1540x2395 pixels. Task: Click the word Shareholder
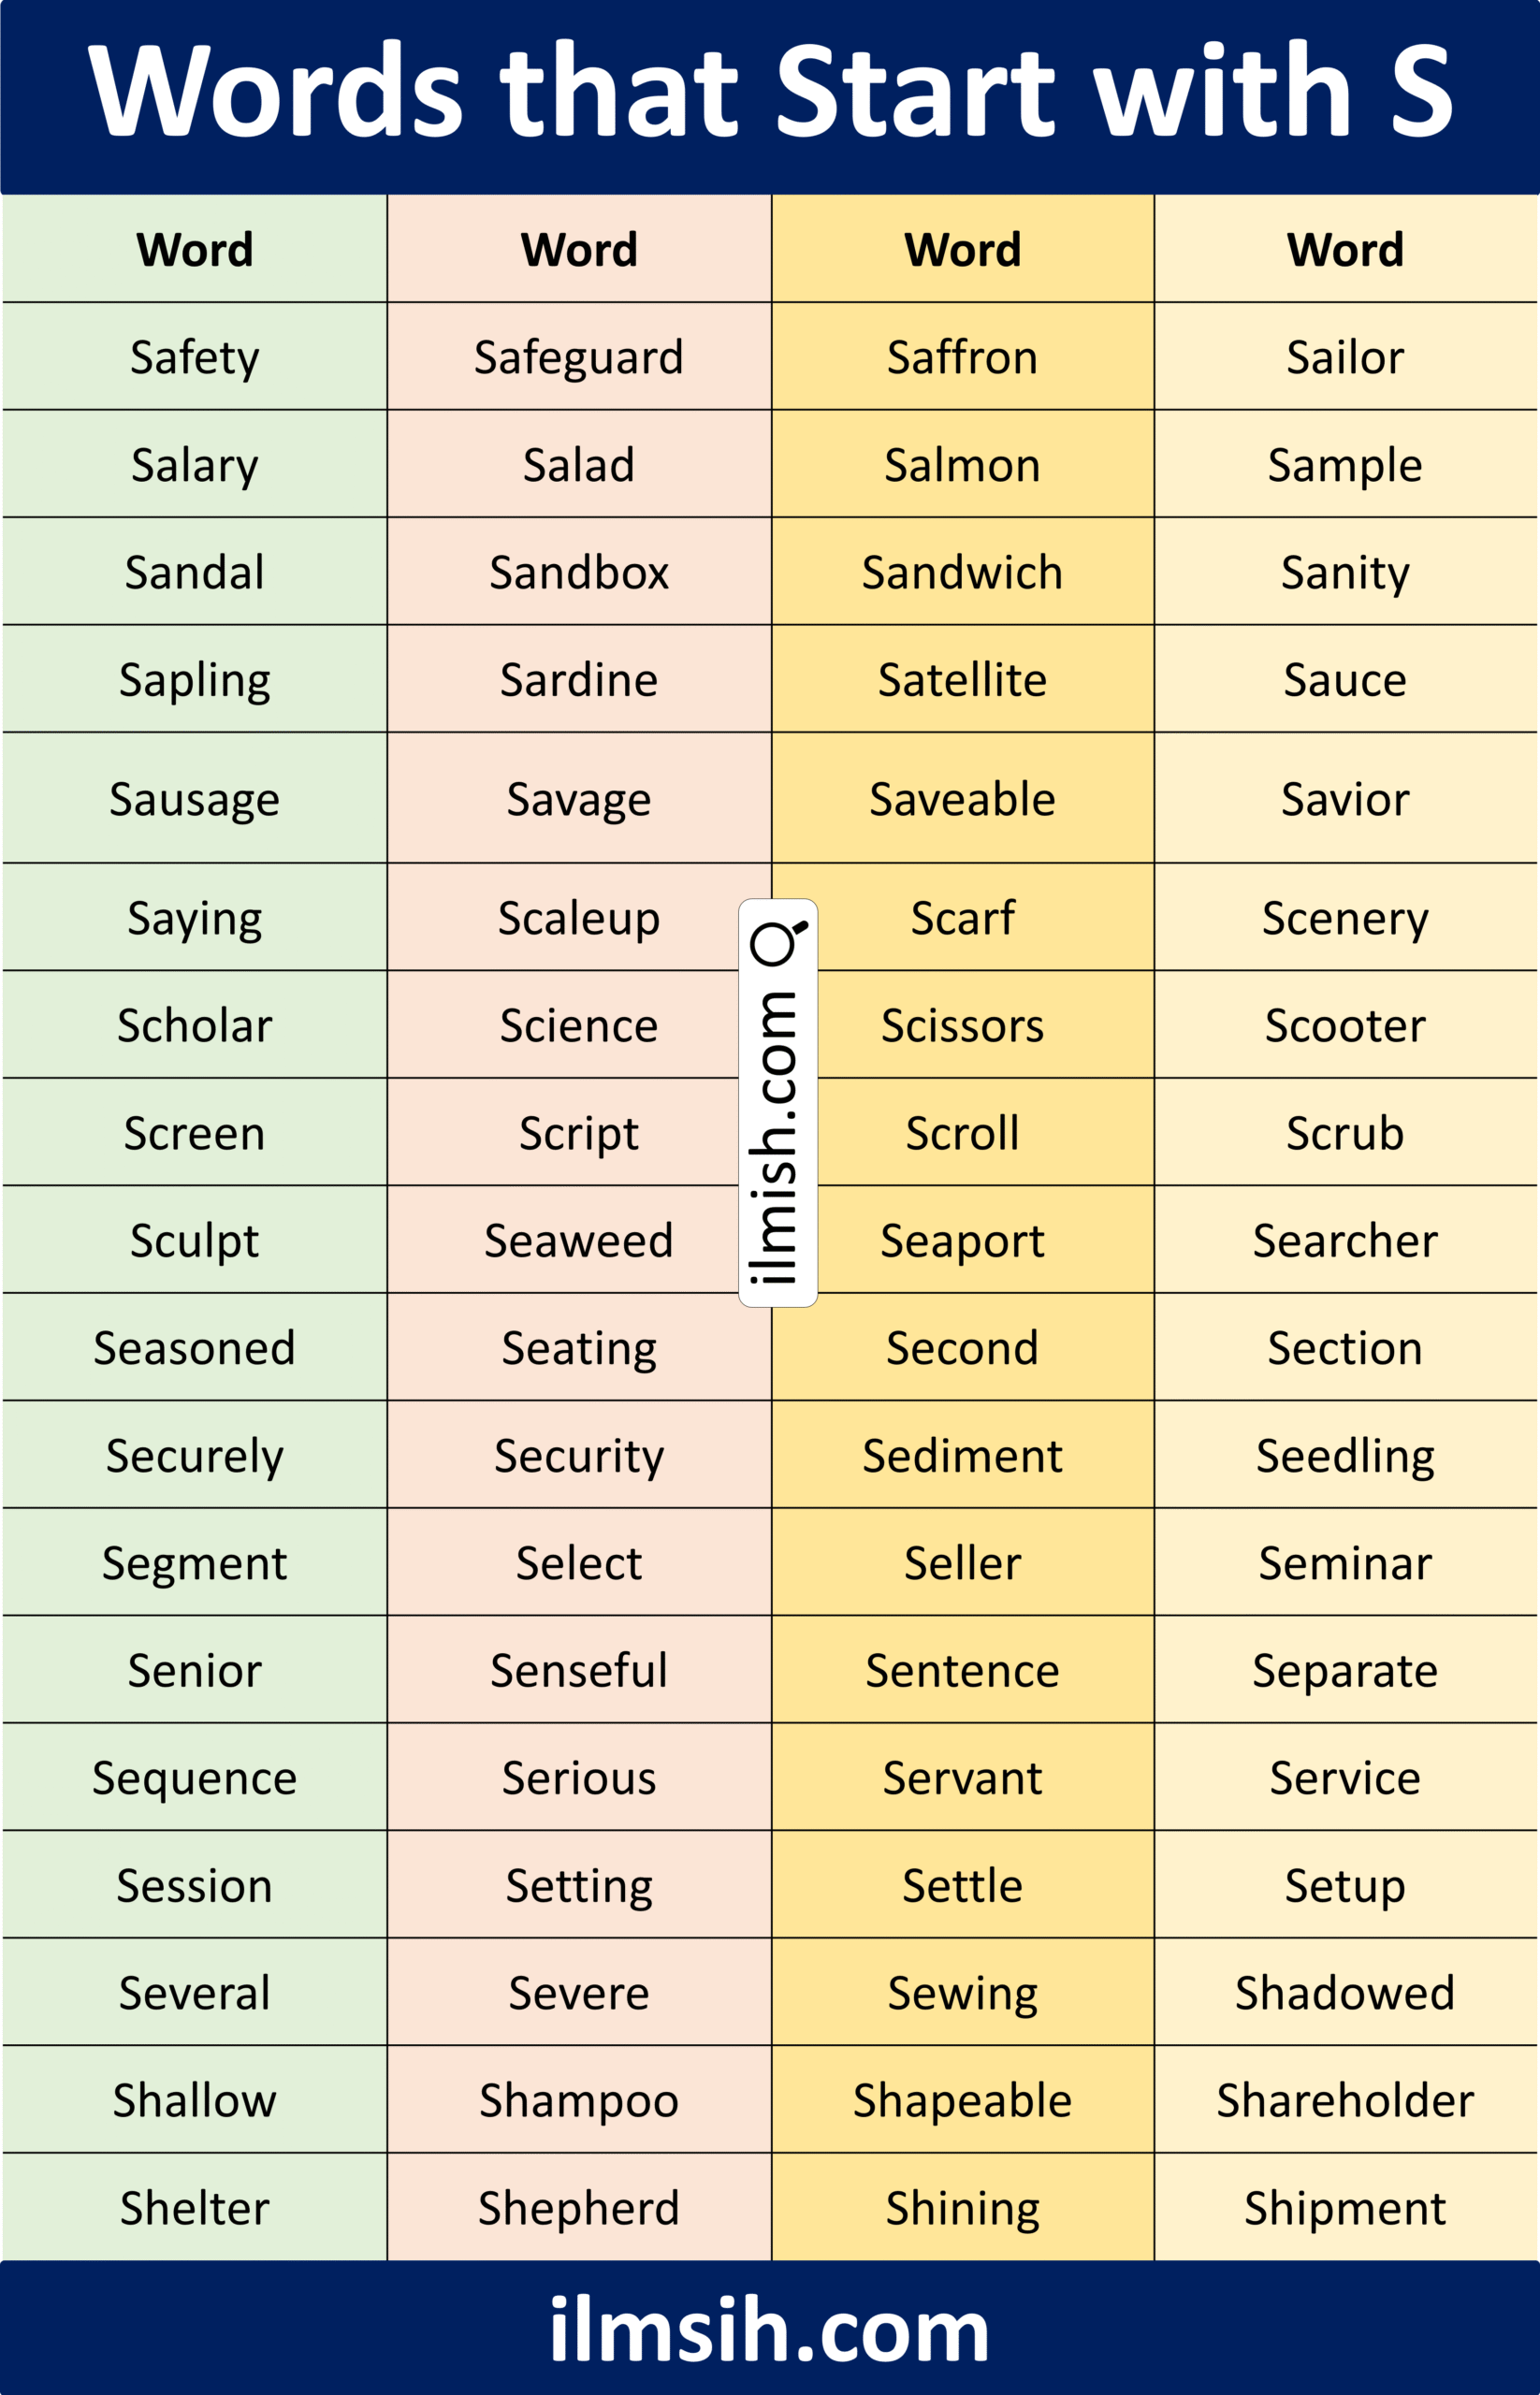(x=1345, y=2100)
